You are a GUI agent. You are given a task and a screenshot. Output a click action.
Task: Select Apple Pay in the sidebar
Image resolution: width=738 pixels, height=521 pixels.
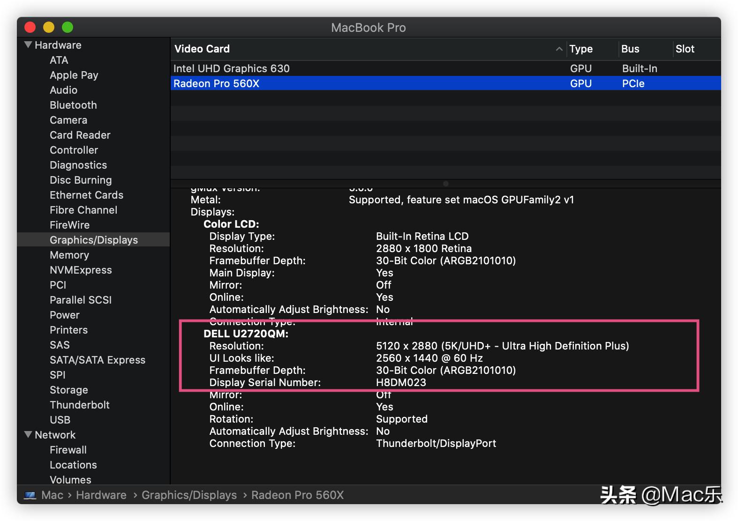(74, 75)
